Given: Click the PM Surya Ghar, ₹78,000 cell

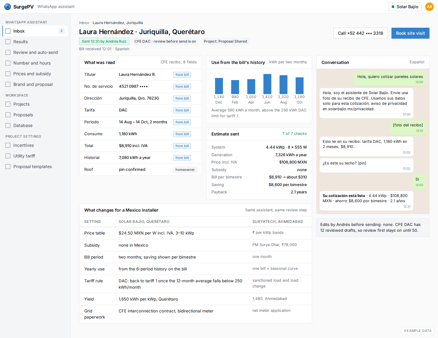Looking at the screenshot, I should (x=275, y=245).
